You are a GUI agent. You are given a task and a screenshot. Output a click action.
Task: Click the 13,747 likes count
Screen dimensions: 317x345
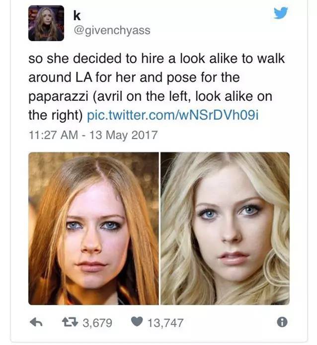(165, 323)
